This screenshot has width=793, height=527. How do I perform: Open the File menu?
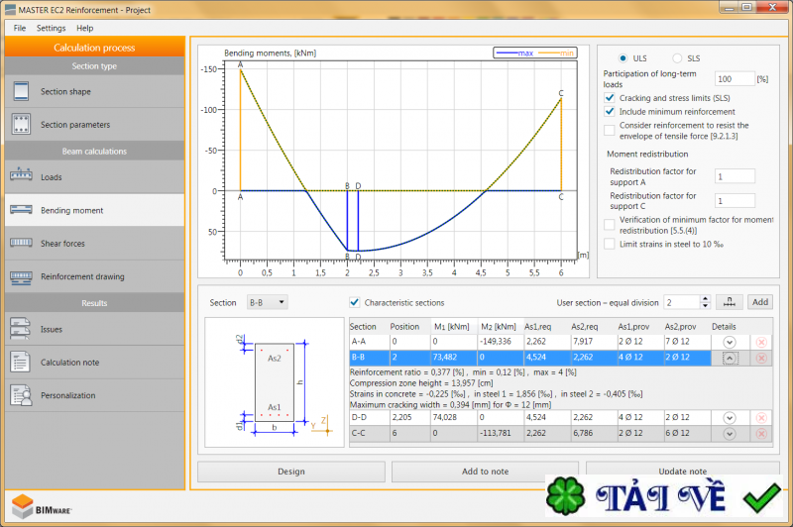point(20,28)
